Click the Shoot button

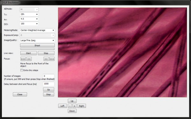pos(37,45)
